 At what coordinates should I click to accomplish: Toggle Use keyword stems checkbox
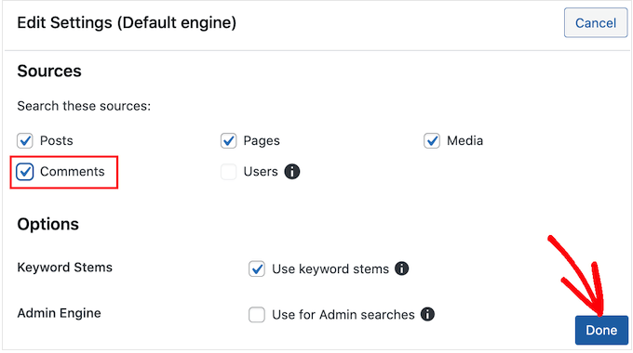pos(257,268)
